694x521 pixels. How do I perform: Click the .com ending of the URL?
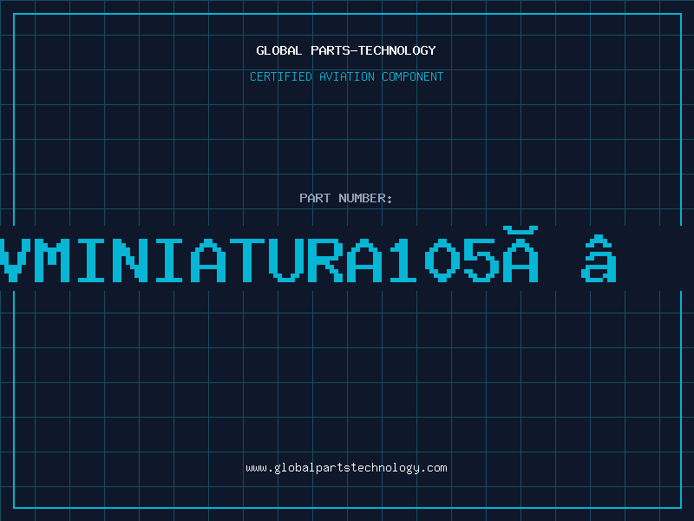point(433,468)
